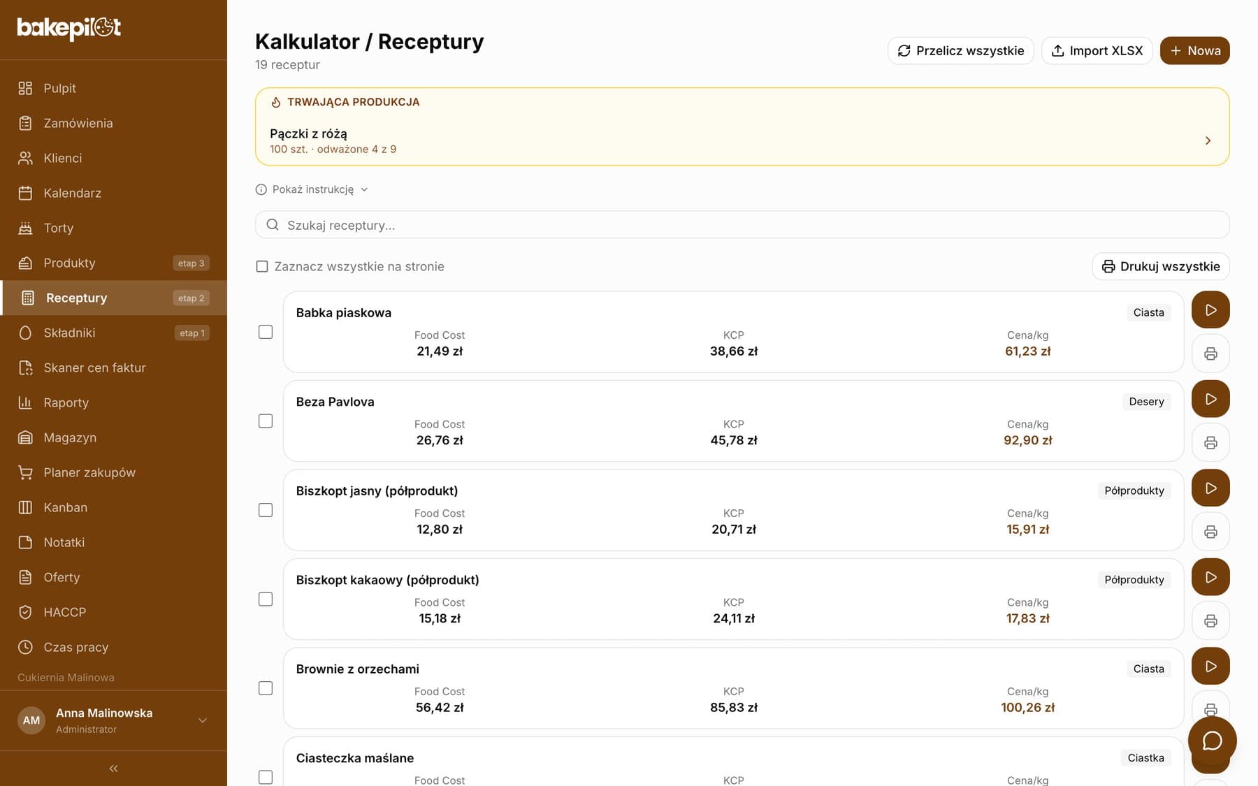Click the search magnifier icon
The image size is (1258, 786).
tap(273, 225)
